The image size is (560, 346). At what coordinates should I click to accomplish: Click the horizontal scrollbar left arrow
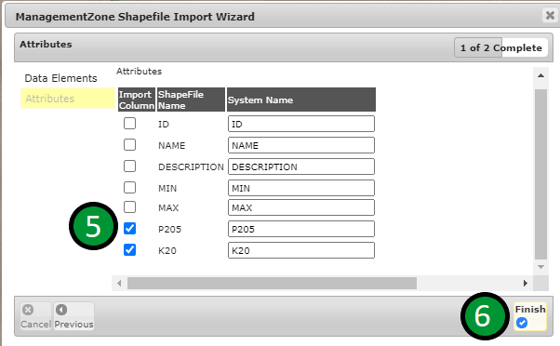(x=119, y=283)
